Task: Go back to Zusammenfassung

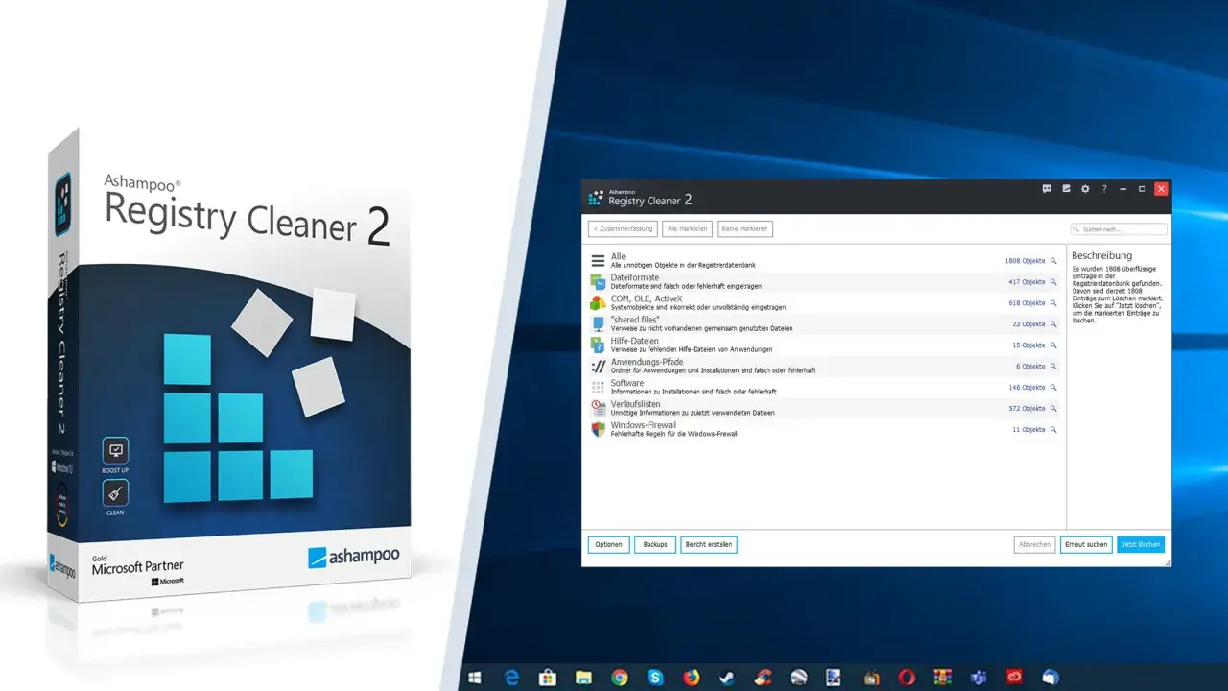Action: (623, 228)
